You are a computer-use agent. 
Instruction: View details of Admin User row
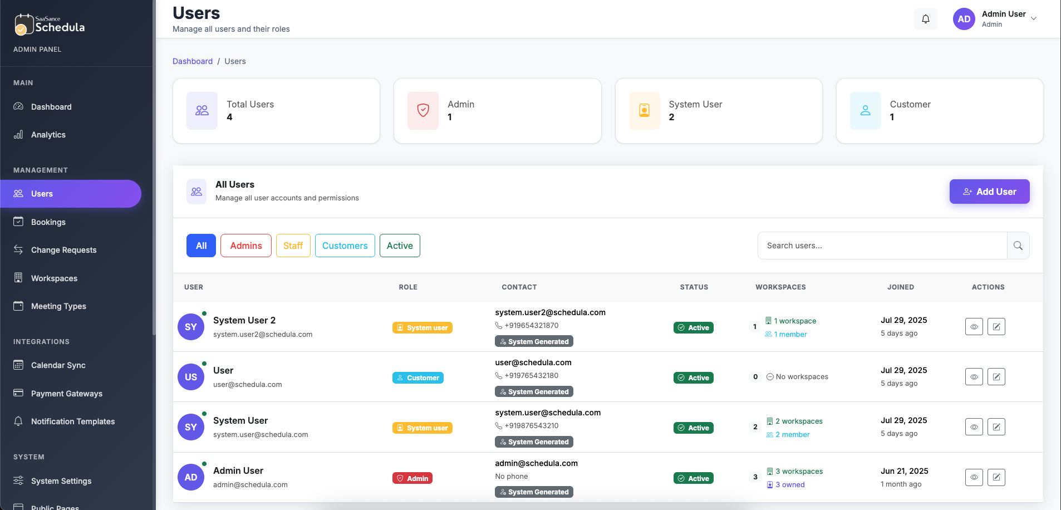pyautogui.click(x=974, y=477)
